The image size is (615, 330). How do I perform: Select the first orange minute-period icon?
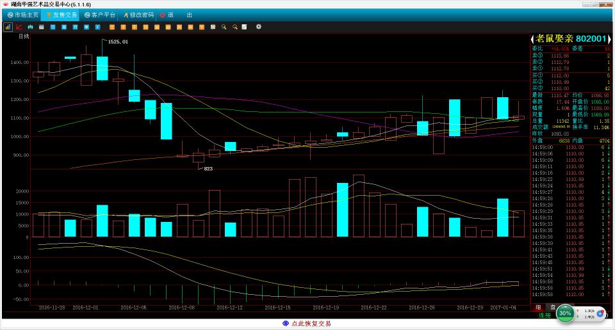click(111, 27)
